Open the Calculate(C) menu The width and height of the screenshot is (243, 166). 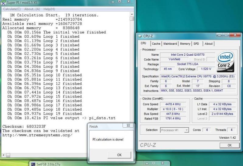tap(12, 9)
